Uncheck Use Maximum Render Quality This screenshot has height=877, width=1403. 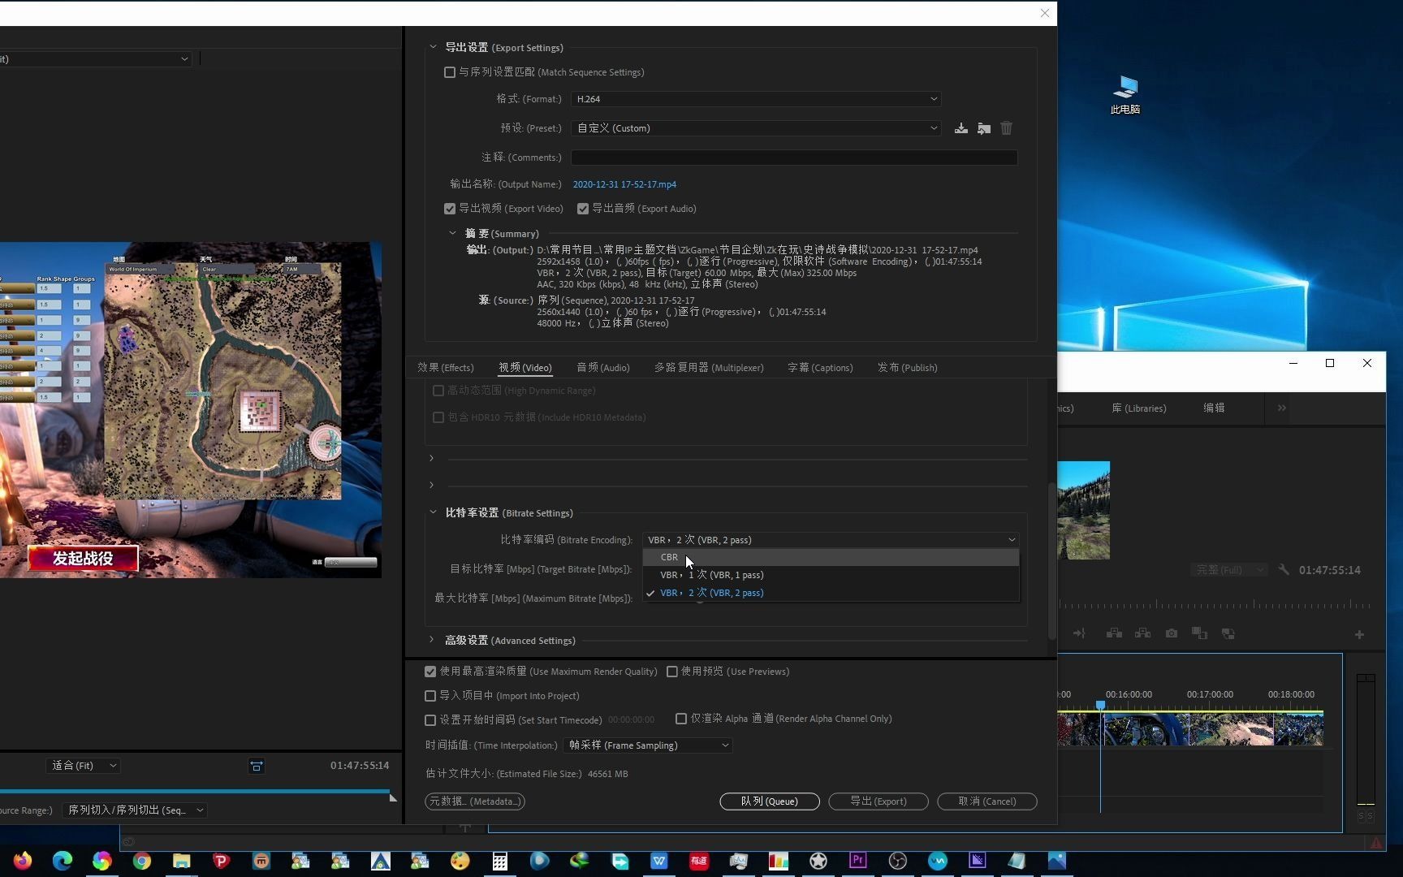point(430,672)
